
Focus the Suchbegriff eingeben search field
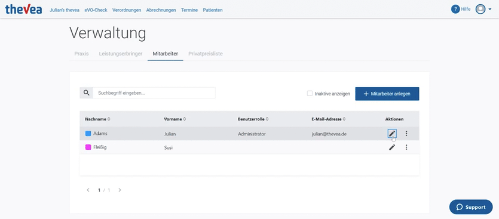point(154,93)
